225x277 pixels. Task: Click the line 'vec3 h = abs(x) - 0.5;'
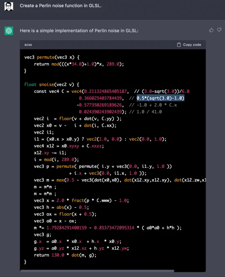click(x=61, y=207)
